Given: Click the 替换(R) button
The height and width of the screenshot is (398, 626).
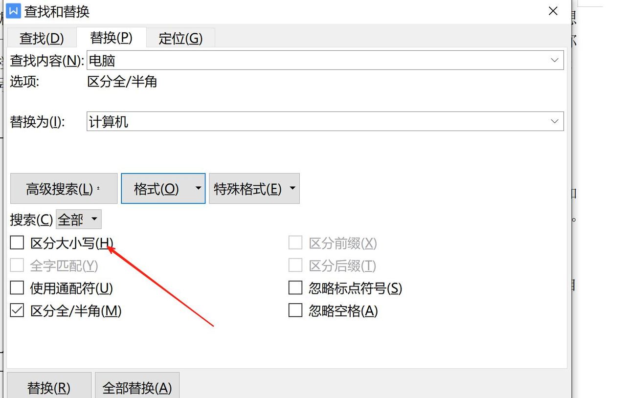Looking at the screenshot, I should (x=49, y=388).
